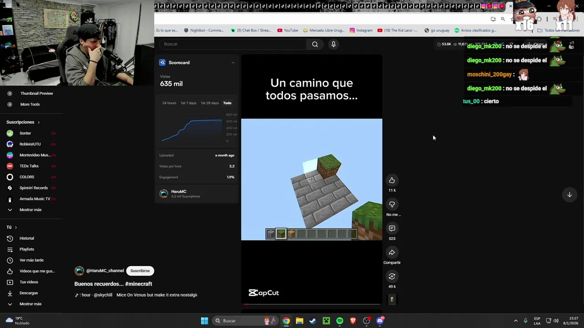Select the Todo range tab
This screenshot has height=328, width=584.
(227, 103)
